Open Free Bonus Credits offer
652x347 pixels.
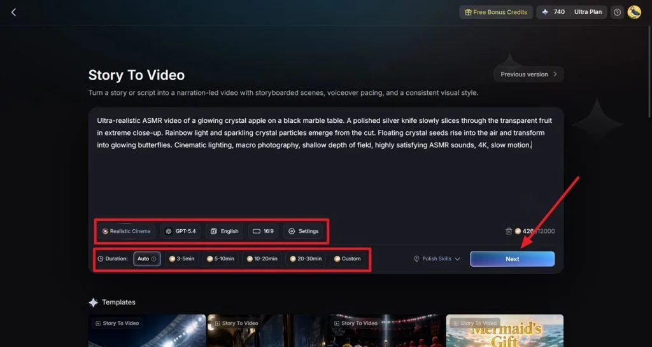point(495,12)
